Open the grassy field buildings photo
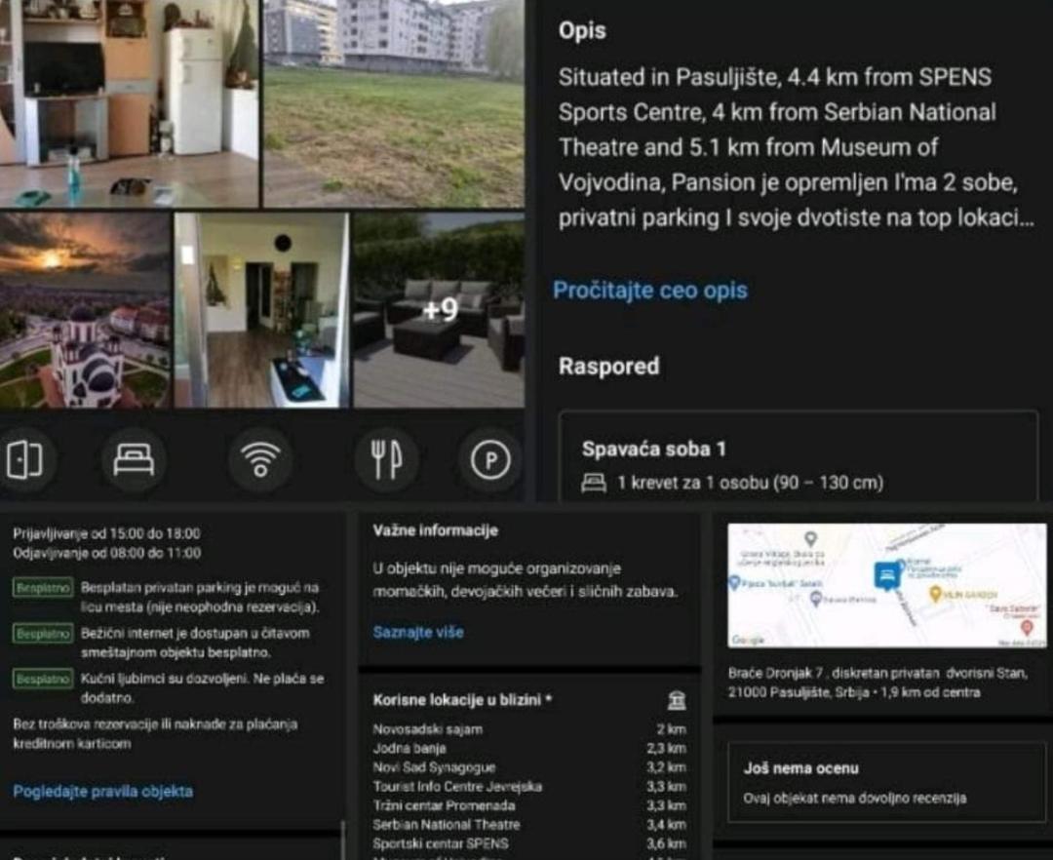 click(394, 102)
